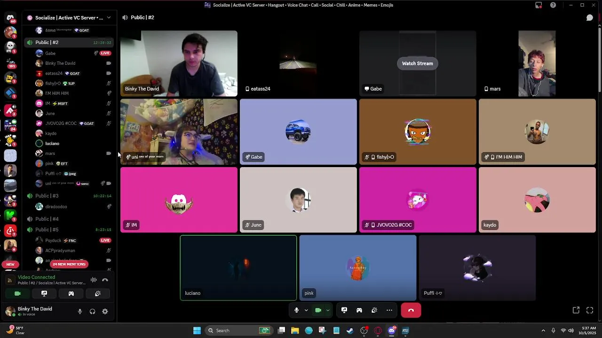
Task: Select Binky The David video tile
Action: click(x=179, y=63)
